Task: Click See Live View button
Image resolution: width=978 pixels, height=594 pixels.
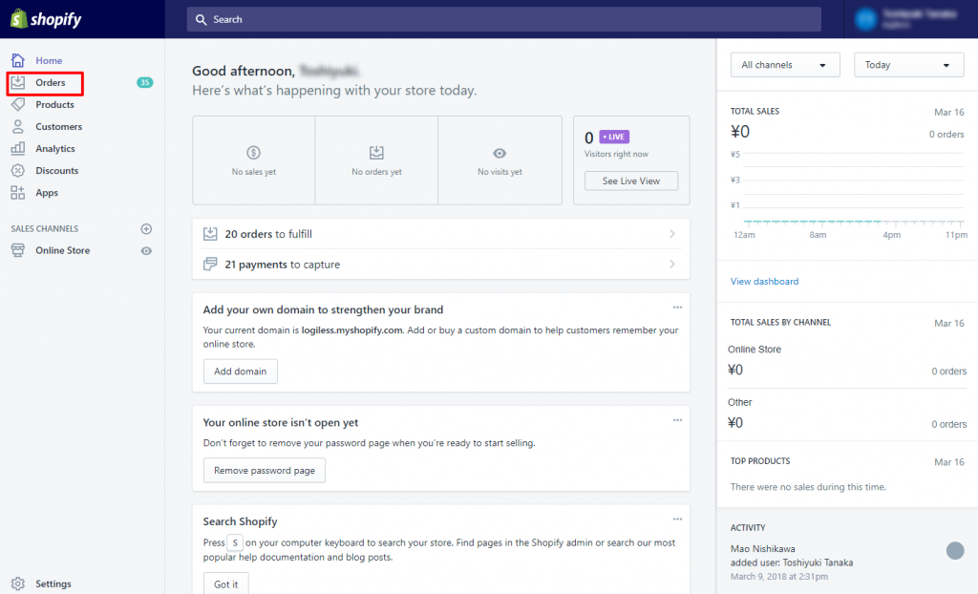Action: click(631, 180)
